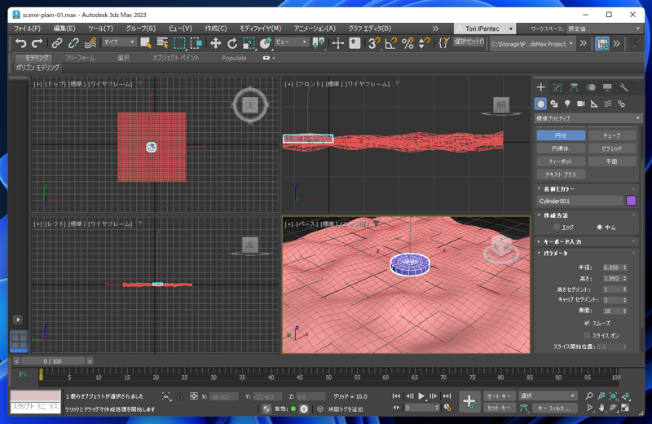Activate the Select and Link tool
This screenshot has height=424, width=652.
tap(56, 43)
